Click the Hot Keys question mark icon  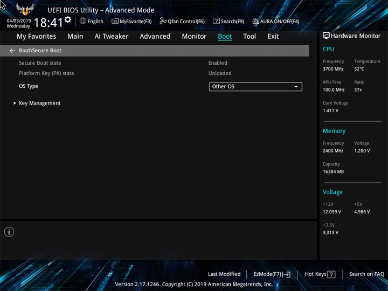[331, 274]
